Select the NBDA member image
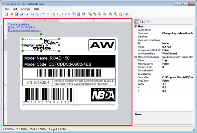197x133 pixels. 103,95
